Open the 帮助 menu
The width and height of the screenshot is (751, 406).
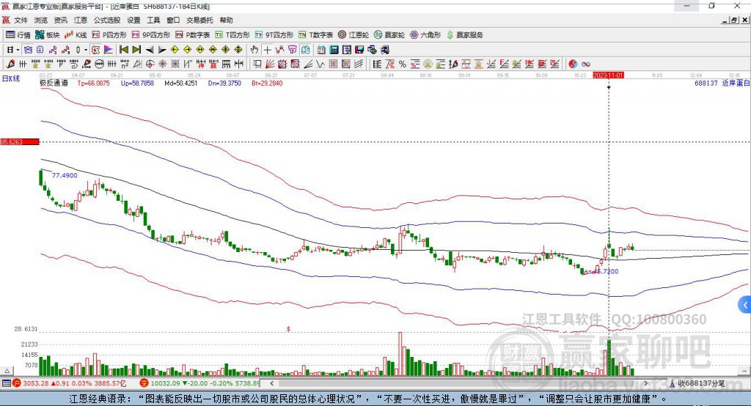(226, 20)
